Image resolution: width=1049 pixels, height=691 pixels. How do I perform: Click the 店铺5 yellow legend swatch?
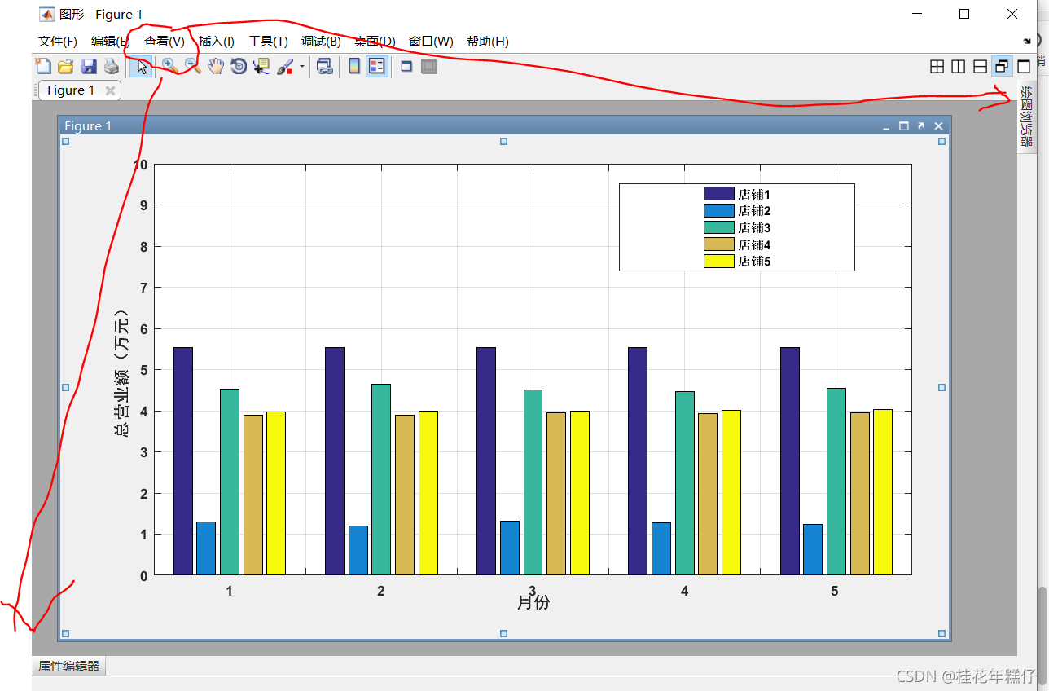coord(719,261)
